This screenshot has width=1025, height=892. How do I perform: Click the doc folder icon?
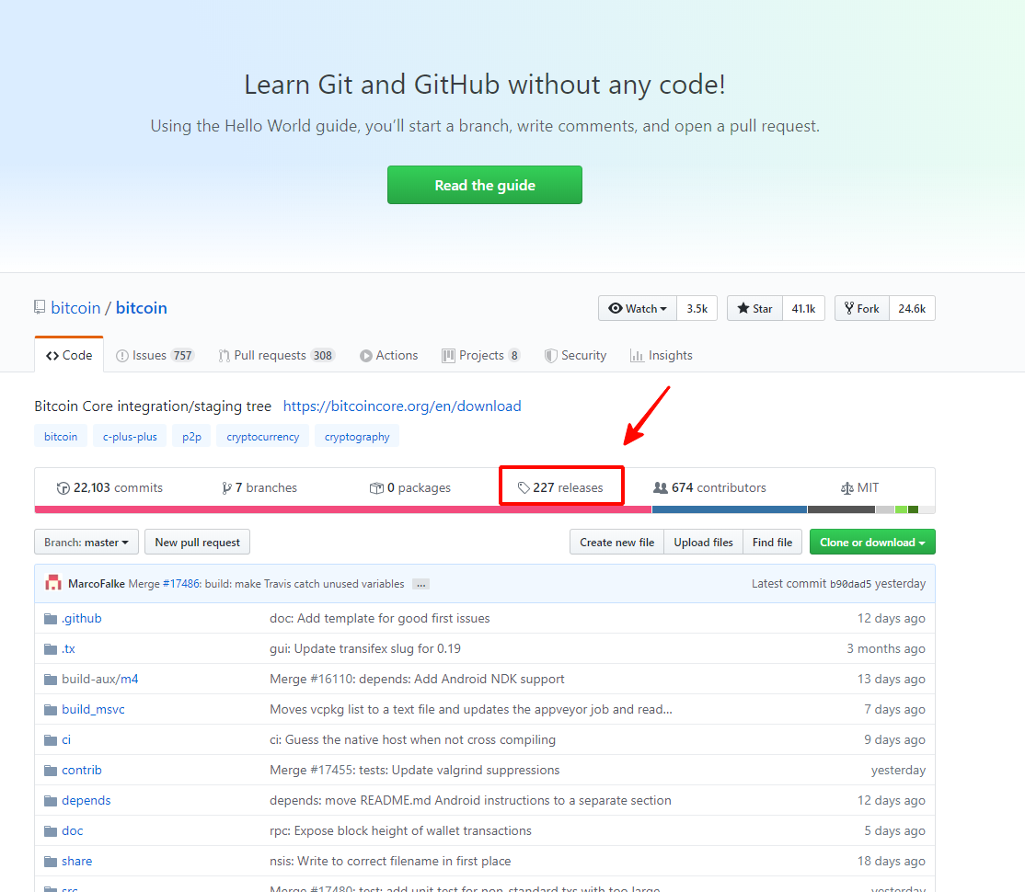click(x=51, y=831)
